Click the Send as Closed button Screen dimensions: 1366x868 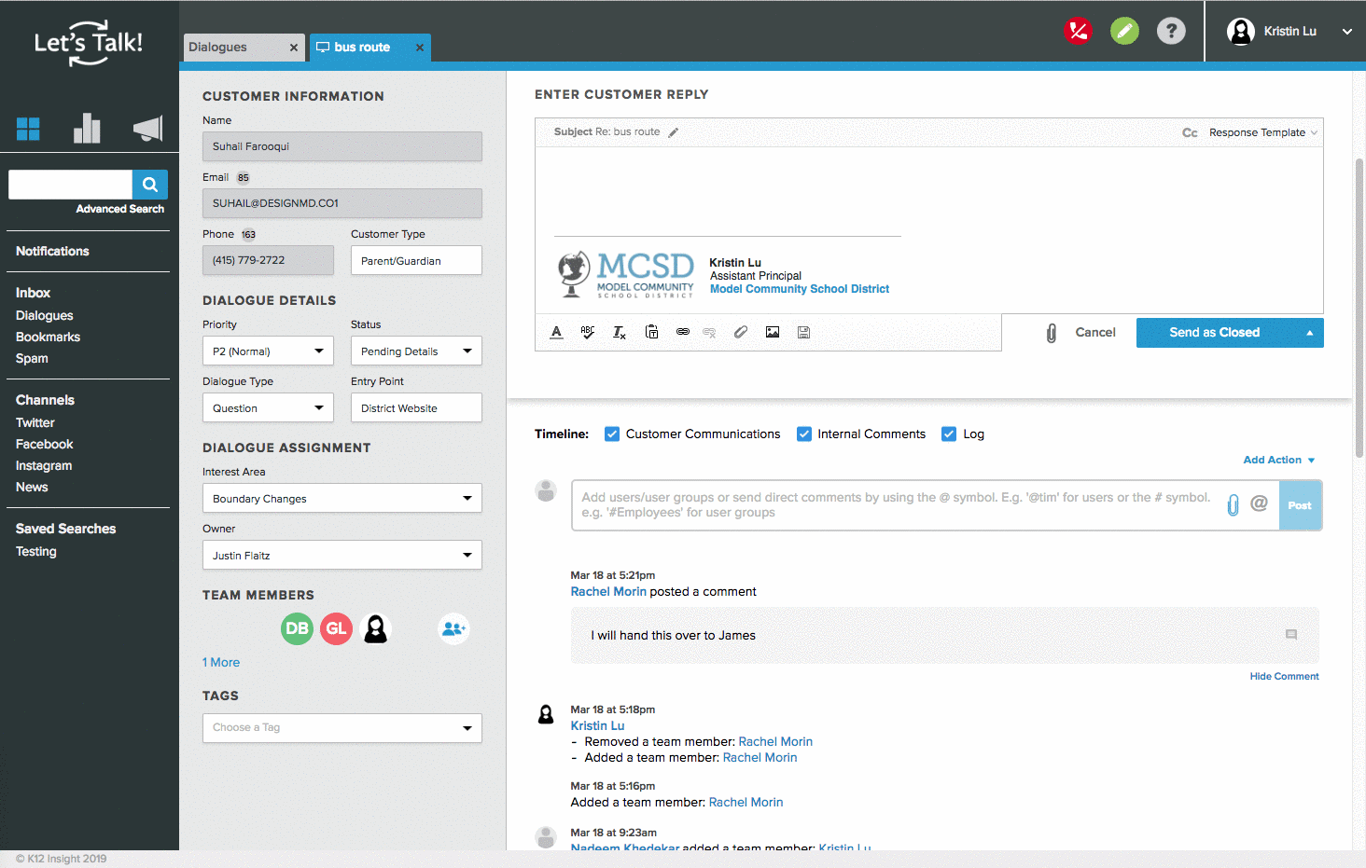pyautogui.click(x=1214, y=333)
